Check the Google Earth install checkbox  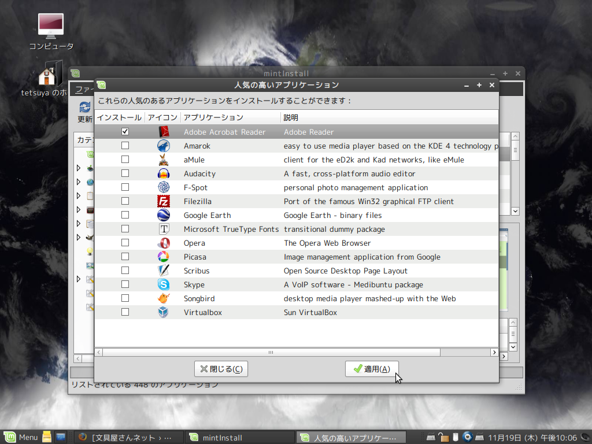pyautogui.click(x=125, y=215)
